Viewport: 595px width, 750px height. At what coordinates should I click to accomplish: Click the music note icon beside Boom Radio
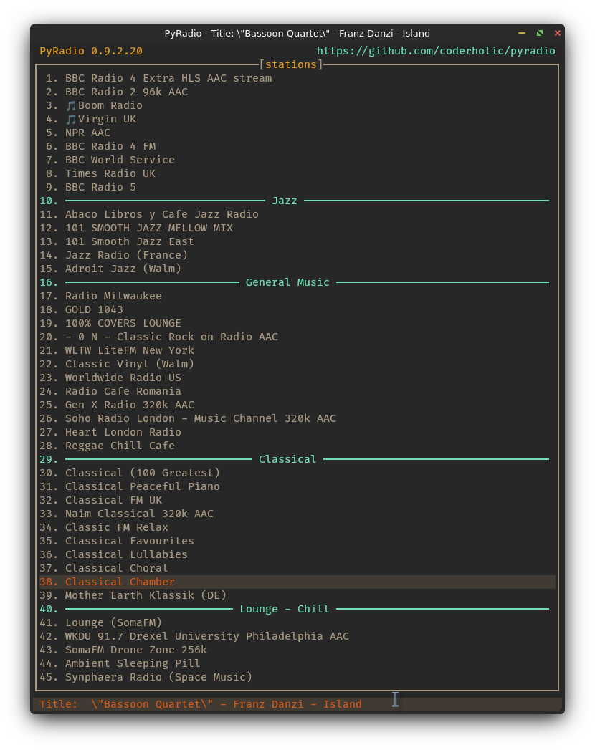(71, 106)
